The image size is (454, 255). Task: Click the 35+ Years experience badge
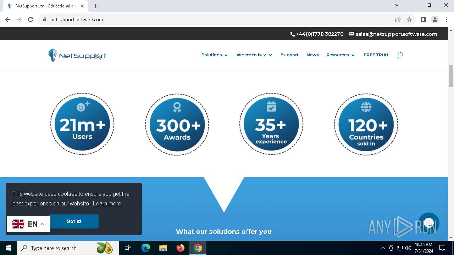coord(271,124)
